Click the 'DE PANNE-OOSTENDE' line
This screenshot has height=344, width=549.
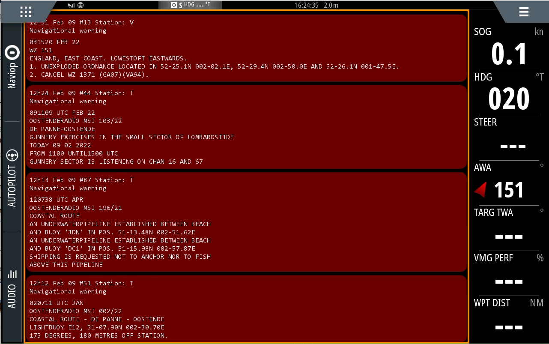[63, 129]
